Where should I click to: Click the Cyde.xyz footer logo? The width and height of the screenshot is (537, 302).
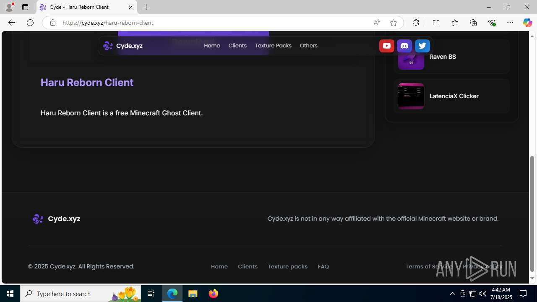(x=56, y=219)
